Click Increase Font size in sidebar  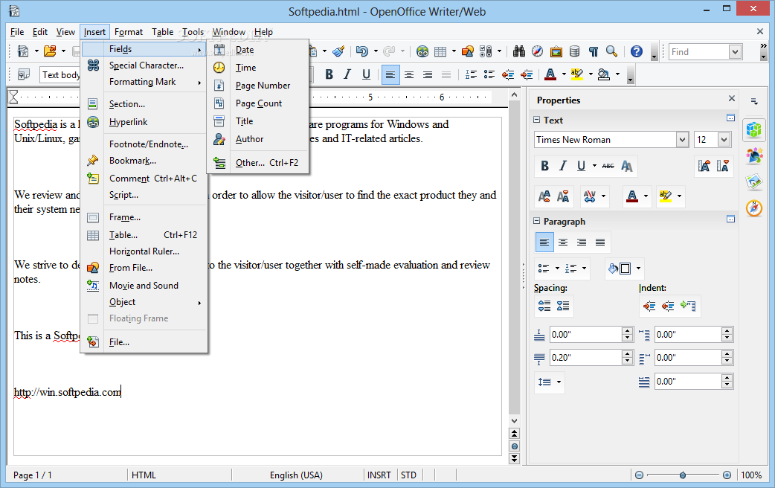[704, 166]
